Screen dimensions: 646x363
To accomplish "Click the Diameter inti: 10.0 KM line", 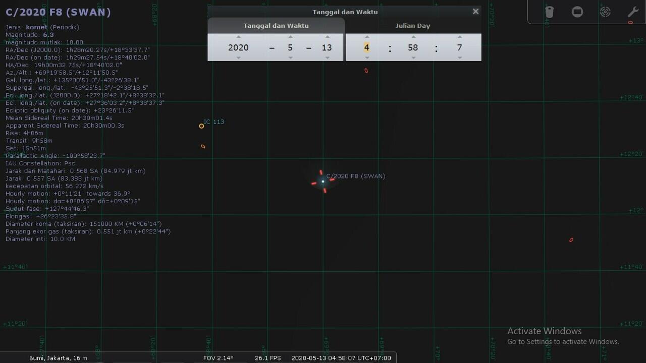I will [40, 239].
